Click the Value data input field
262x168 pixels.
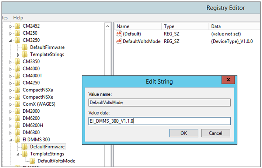coord(160,121)
